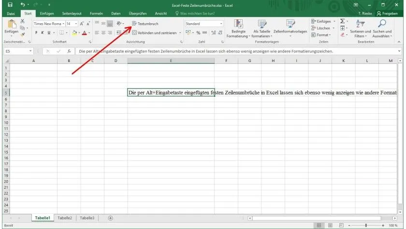Add a new sheet with the plus button
Screen dimensions: 406x229
110,218
